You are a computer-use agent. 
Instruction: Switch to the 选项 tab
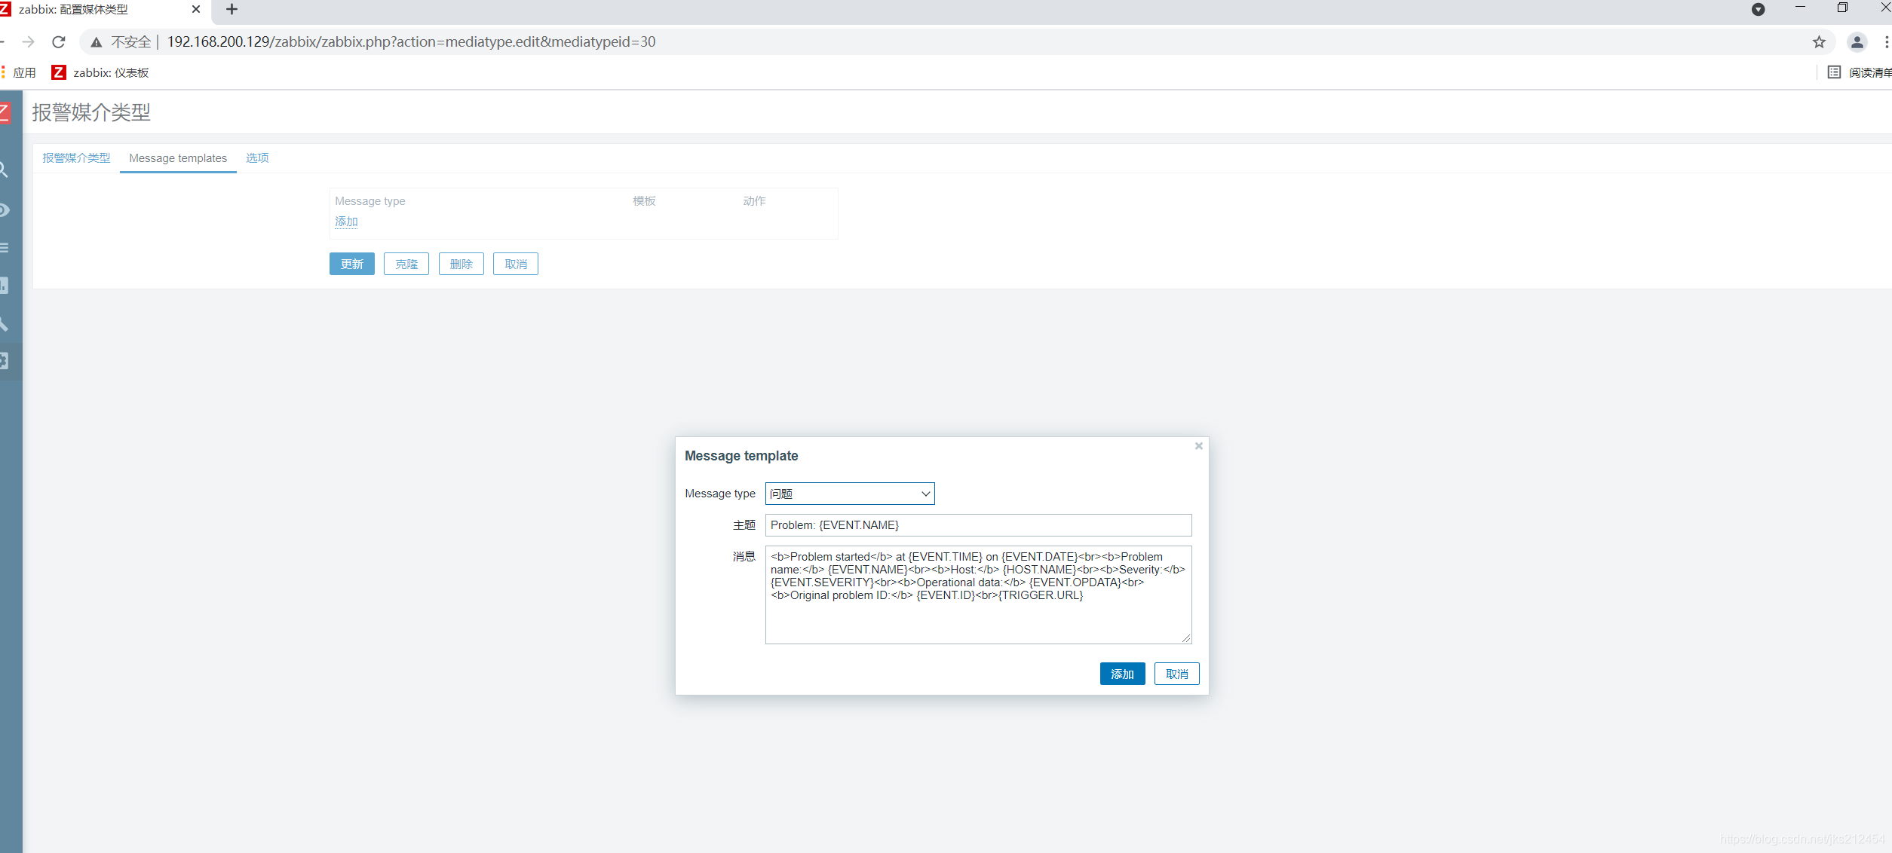click(257, 158)
